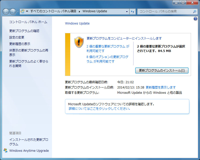Click 詳細についてはここをクリックしてください link
Screen dimensions: 200x160
click(99, 108)
